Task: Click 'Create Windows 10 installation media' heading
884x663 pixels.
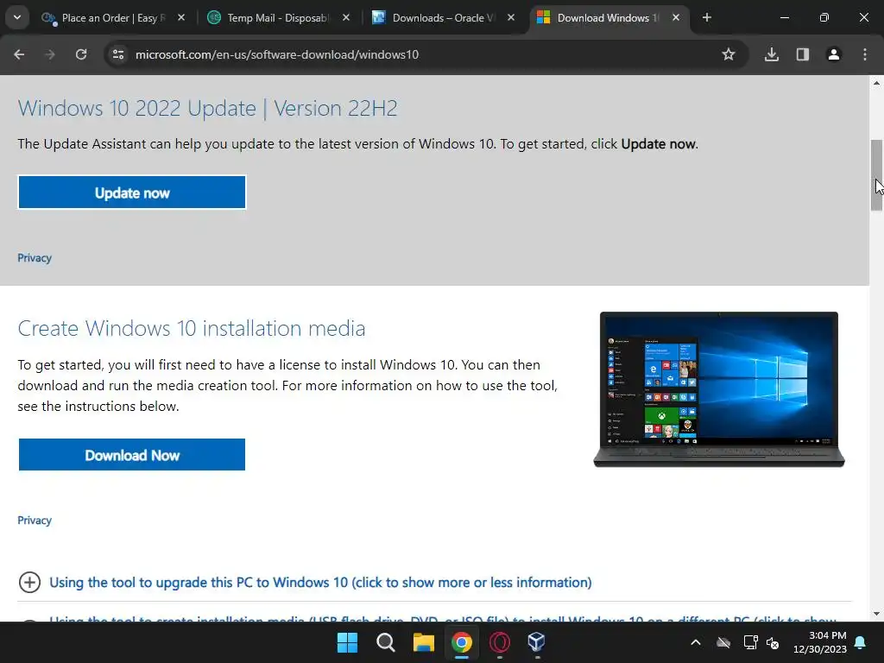Action: pyautogui.click(x=192, y=328)
